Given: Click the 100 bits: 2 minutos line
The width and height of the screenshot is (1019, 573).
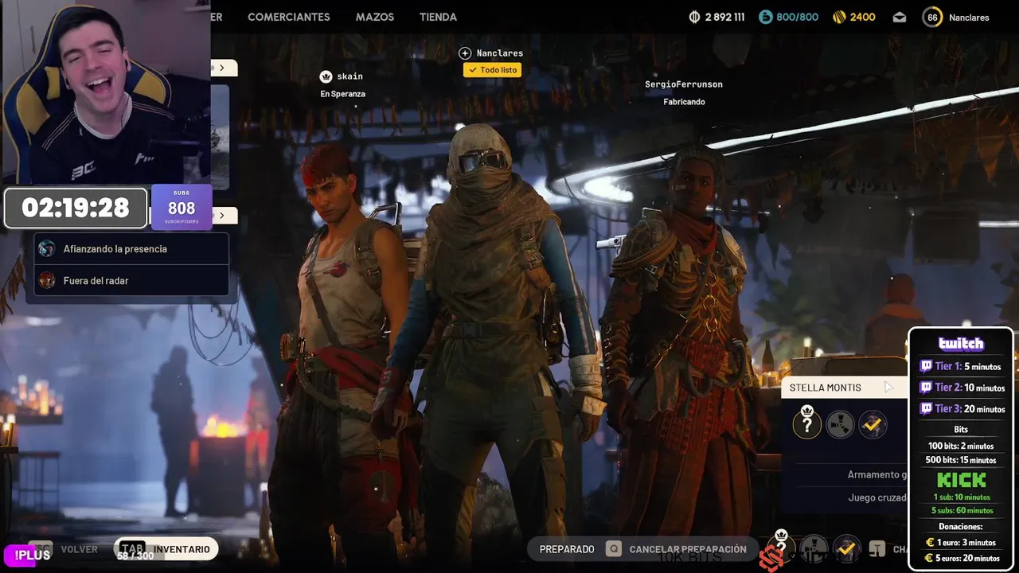Looking at the screenshot, I should point(961,446).
